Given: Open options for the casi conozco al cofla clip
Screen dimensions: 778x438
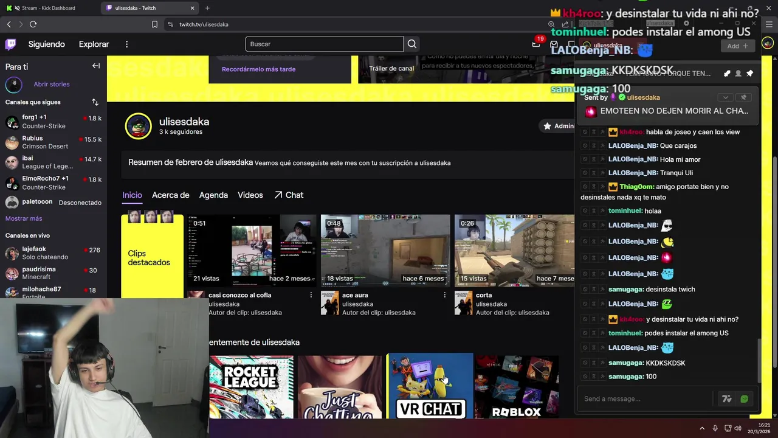Looking at the screenshot, I should pos(311,295).
